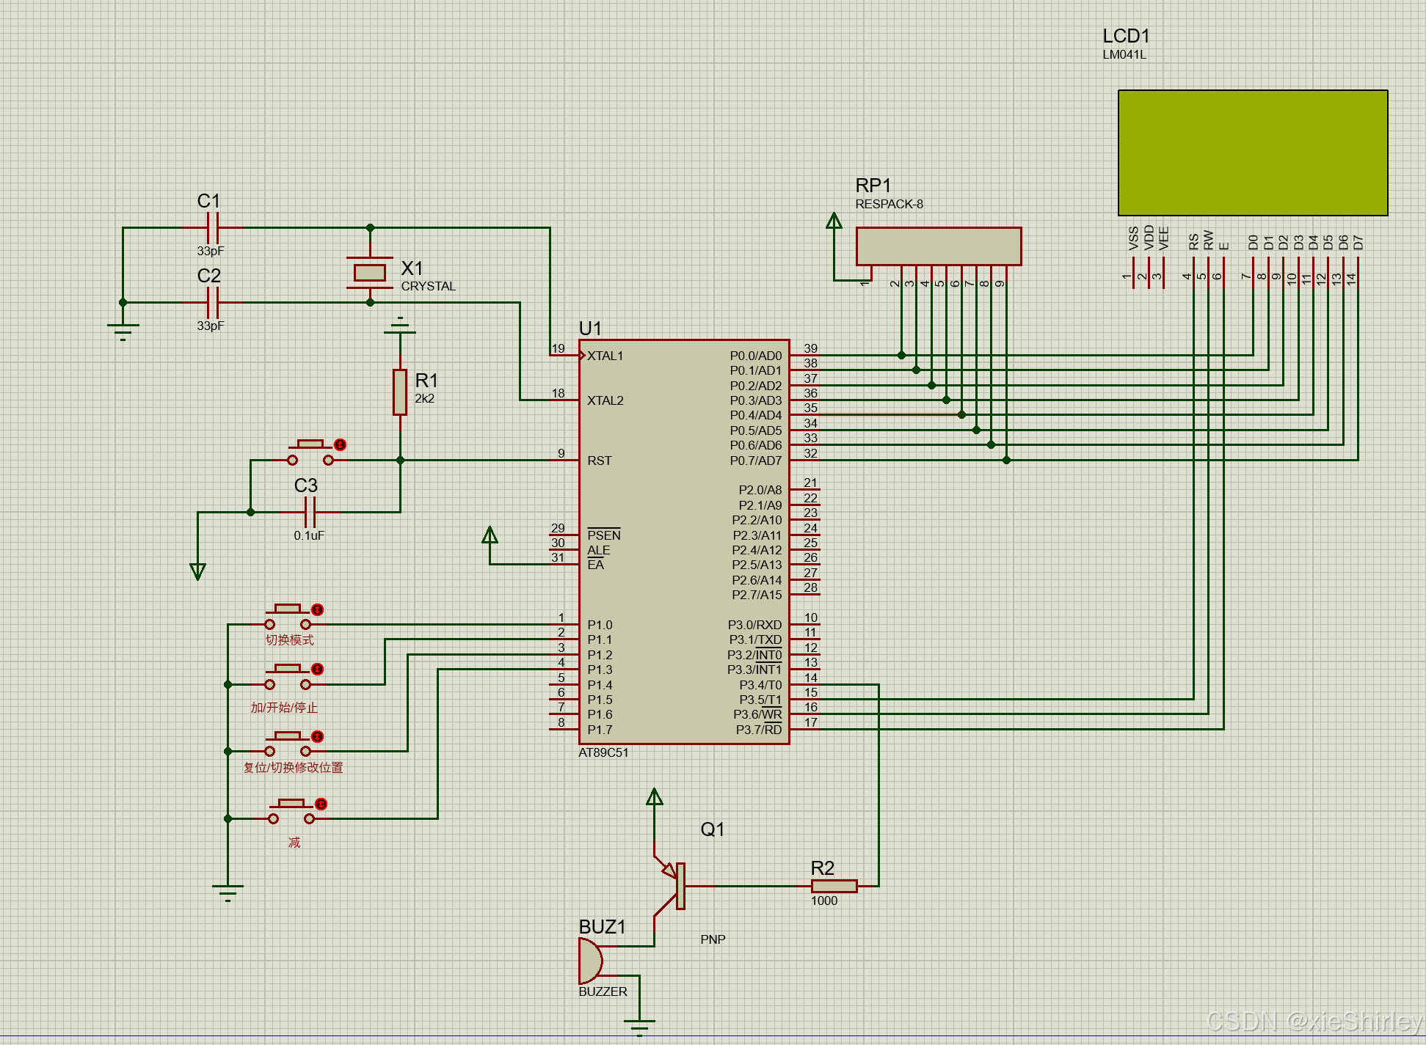Viewport: 1426px width, 1045px height.
Task: Select the C3 0.1uF capacitor
Action: pyautogui.click(x=310, y=512)
